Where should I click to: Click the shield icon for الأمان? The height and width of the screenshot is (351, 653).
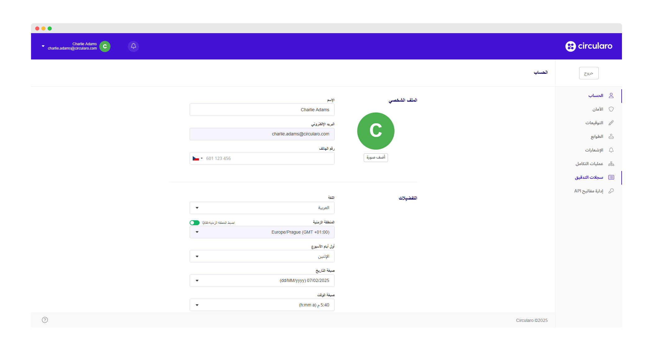[611, 109]
